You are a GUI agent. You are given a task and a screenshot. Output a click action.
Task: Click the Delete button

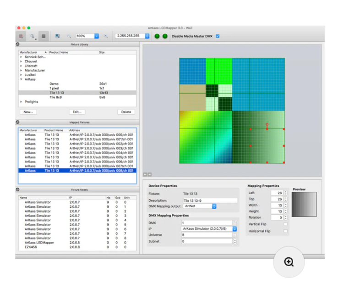(126, 112)
